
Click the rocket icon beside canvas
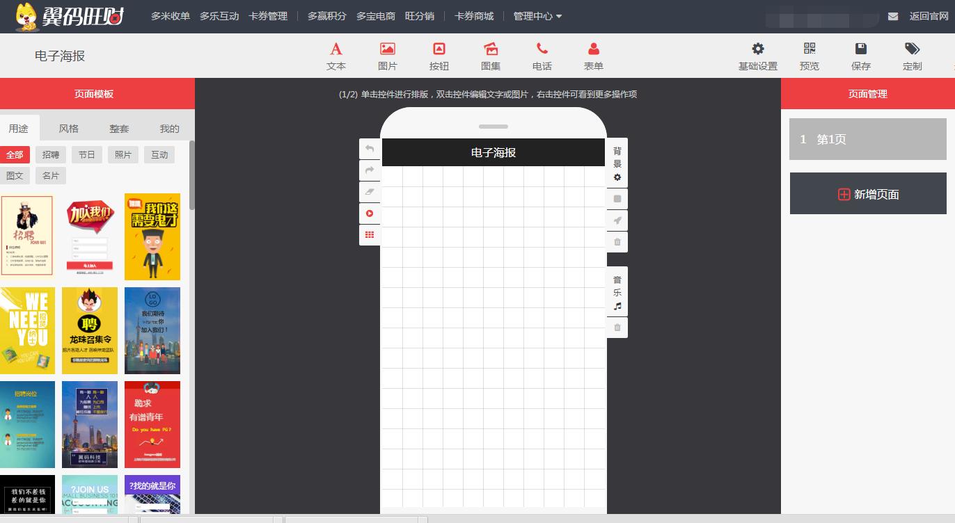click(x=617, y=220)
